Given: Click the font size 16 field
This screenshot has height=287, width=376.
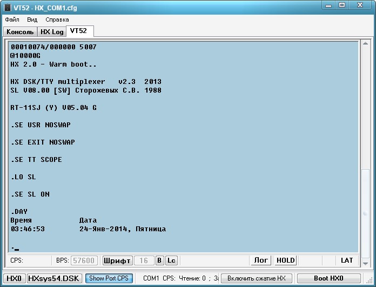Looking at the screenshot, I should 144,260.
